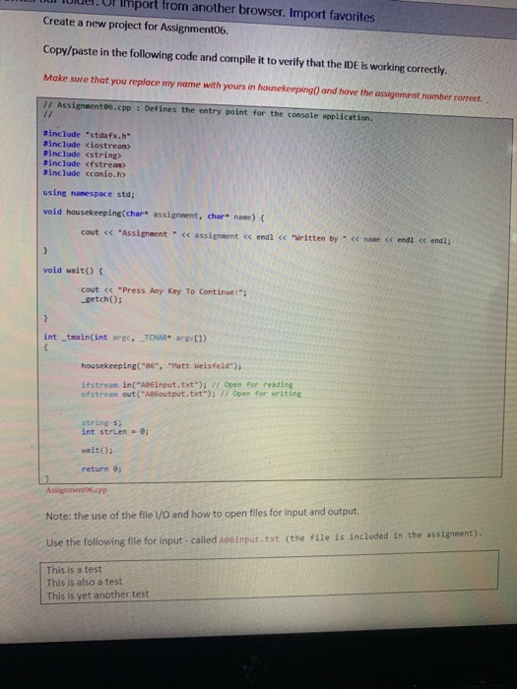Click the 'Import favorites' link at top
This screenshot has height=689, width=517.
click(x=332, y=15)
